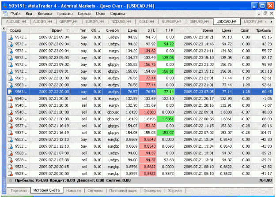Click sell order icon for gbpusd profit 48.00
This screenshot has width=276, height=197.
[x=11, y=112]
